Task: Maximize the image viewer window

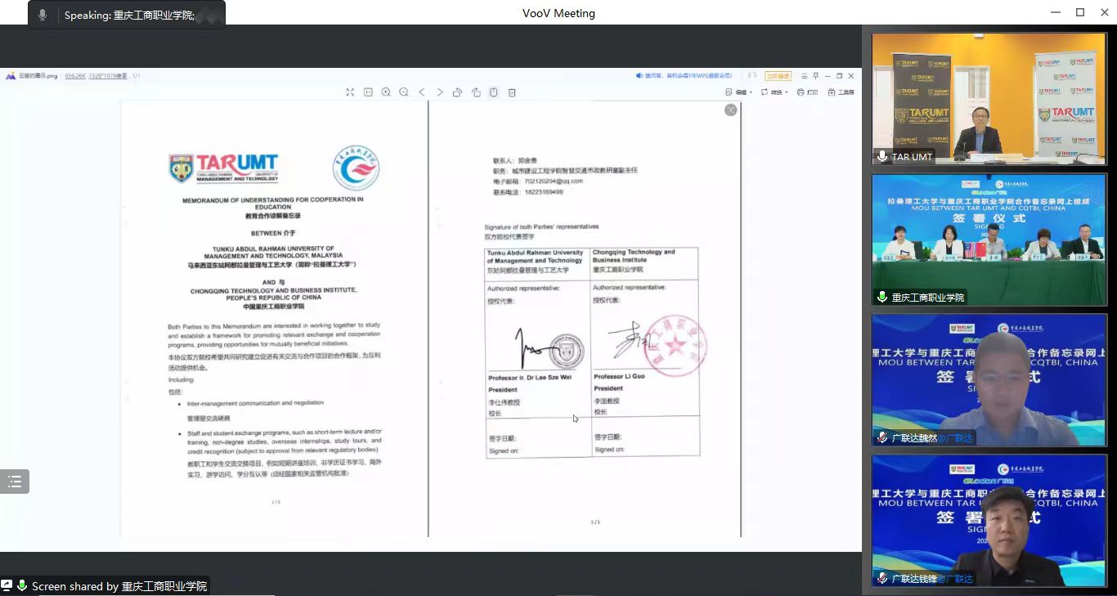Action: (839, 76)
